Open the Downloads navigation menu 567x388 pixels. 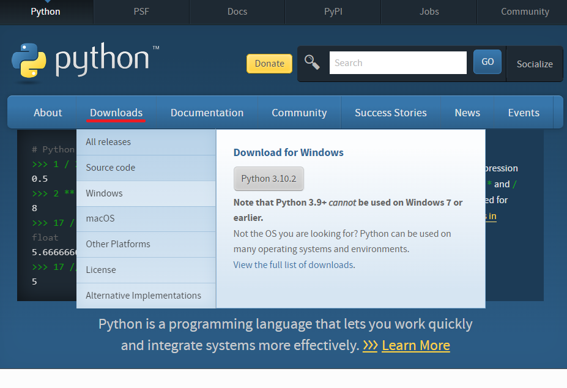click(x=116, y=113)
